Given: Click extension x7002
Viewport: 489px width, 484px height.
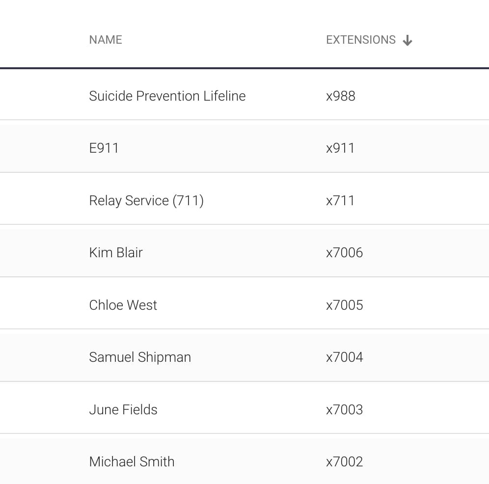Looking at the screenshot, I should [345, 462].
